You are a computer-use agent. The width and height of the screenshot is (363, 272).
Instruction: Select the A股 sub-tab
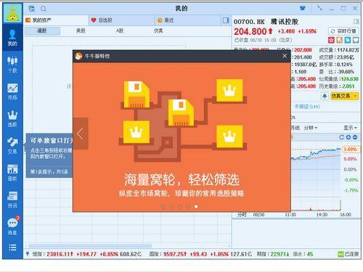coord(120,31)
